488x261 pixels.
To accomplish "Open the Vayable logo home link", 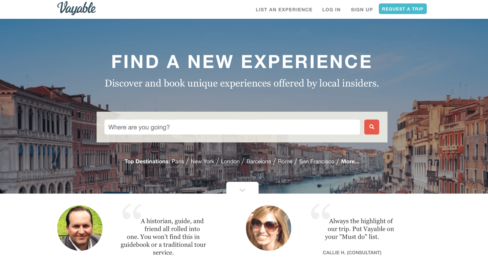I will (76, 8).
